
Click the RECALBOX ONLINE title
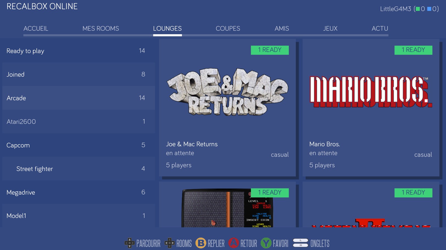tap(42, 6)
